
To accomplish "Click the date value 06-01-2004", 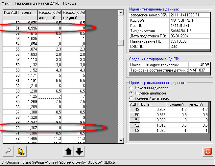I will [x=189, y=36].
